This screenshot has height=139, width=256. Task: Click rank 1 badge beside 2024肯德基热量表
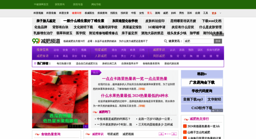(x=185, y=126)
